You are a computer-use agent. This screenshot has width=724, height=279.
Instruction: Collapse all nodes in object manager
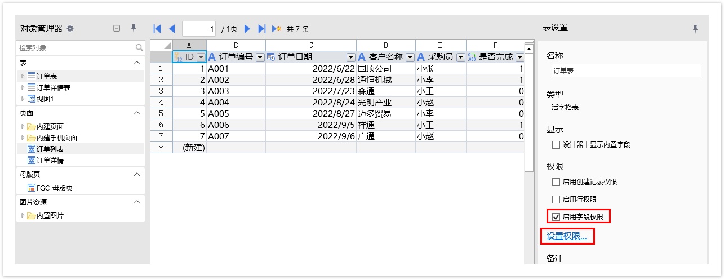click(x=117, y=28)
